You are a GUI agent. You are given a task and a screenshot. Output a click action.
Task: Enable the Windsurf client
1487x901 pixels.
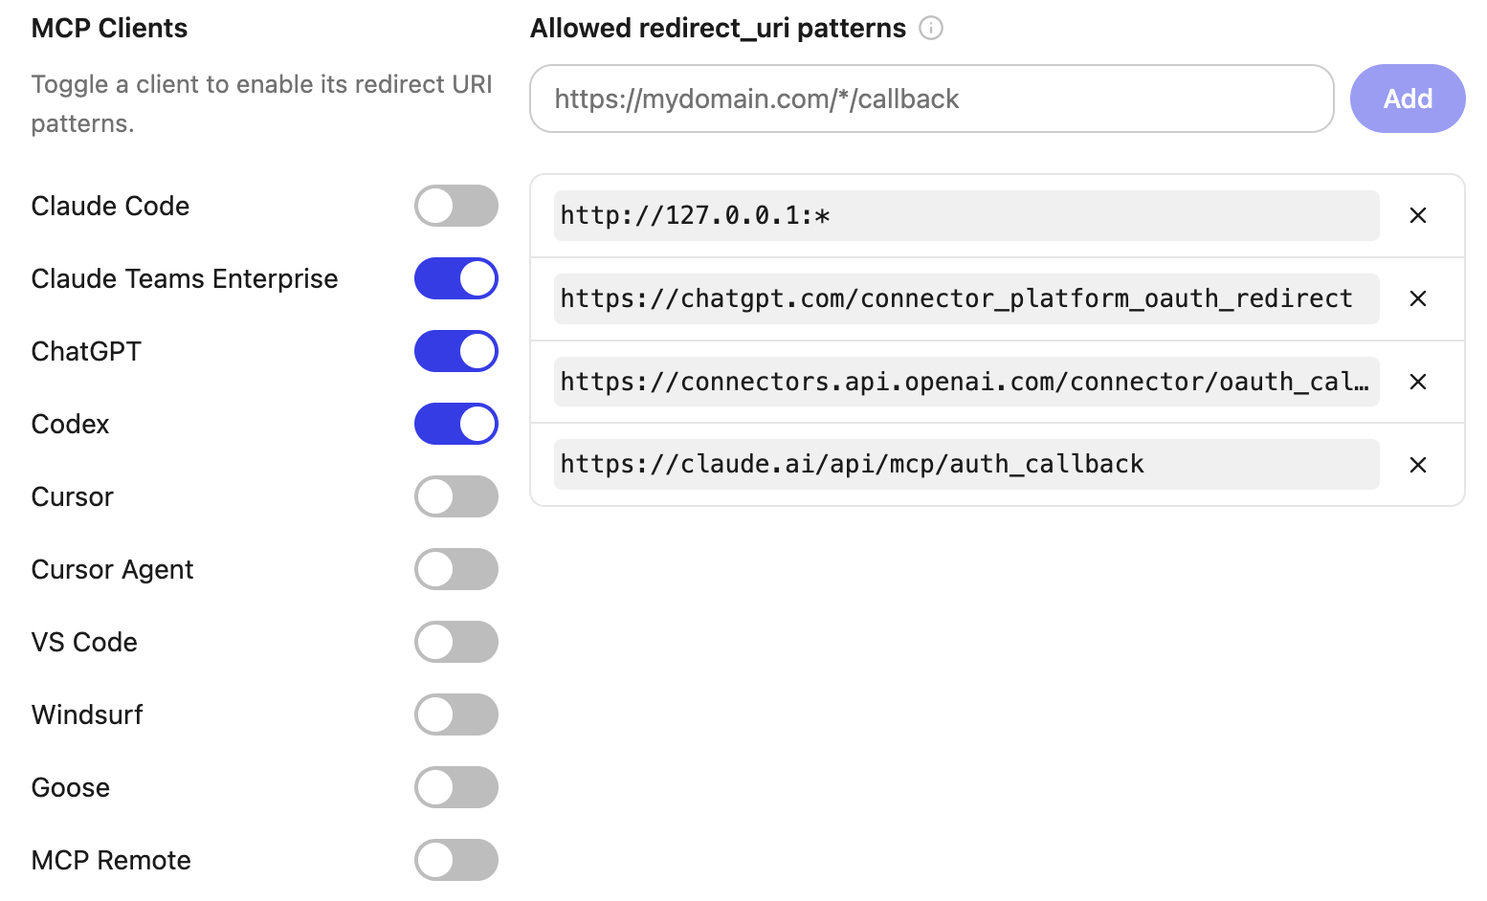coord(456,714)
